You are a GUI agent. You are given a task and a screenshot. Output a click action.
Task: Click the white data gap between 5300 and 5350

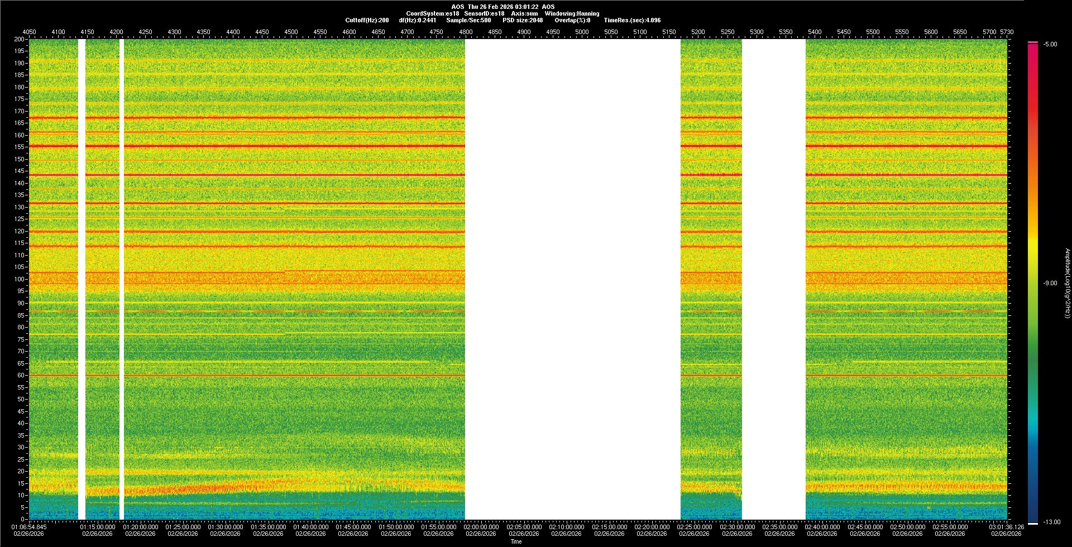(773, 279)
